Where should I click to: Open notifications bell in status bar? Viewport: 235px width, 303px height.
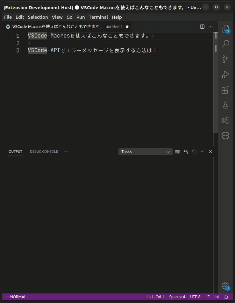click(x=226, y=297)
